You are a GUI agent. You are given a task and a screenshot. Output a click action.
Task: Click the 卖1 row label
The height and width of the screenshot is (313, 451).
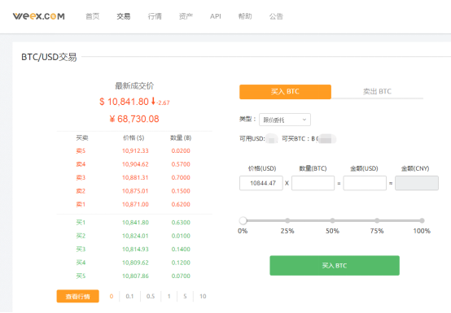pyautogui.click(x=81, y=204)
